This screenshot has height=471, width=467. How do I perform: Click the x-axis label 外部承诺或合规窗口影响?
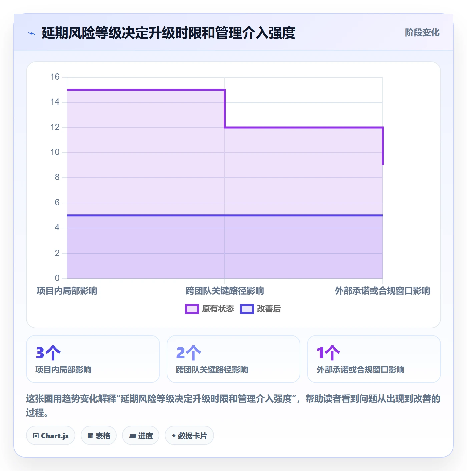383,291
